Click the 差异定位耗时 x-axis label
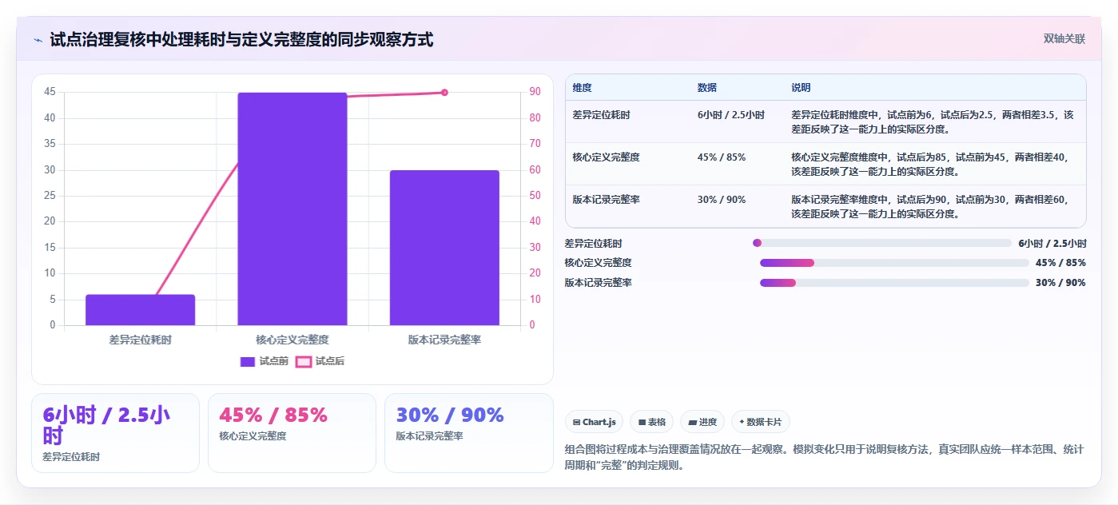 pyautogui.click(x=141, y=340)
